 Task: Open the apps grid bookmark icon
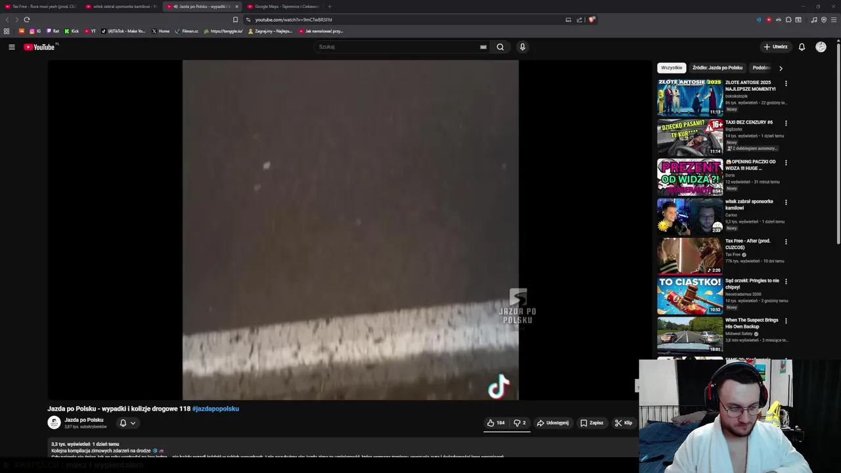(x=7, y=31)
